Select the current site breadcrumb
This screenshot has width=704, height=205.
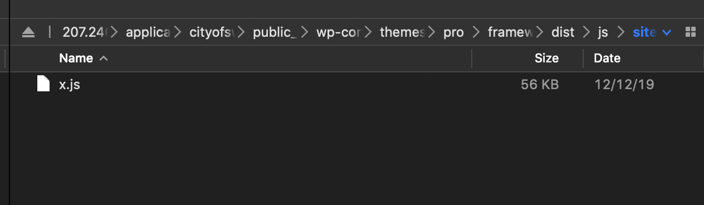[645, 32]
